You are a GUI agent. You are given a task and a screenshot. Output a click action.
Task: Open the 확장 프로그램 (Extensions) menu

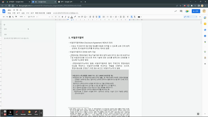coord(40,13)
